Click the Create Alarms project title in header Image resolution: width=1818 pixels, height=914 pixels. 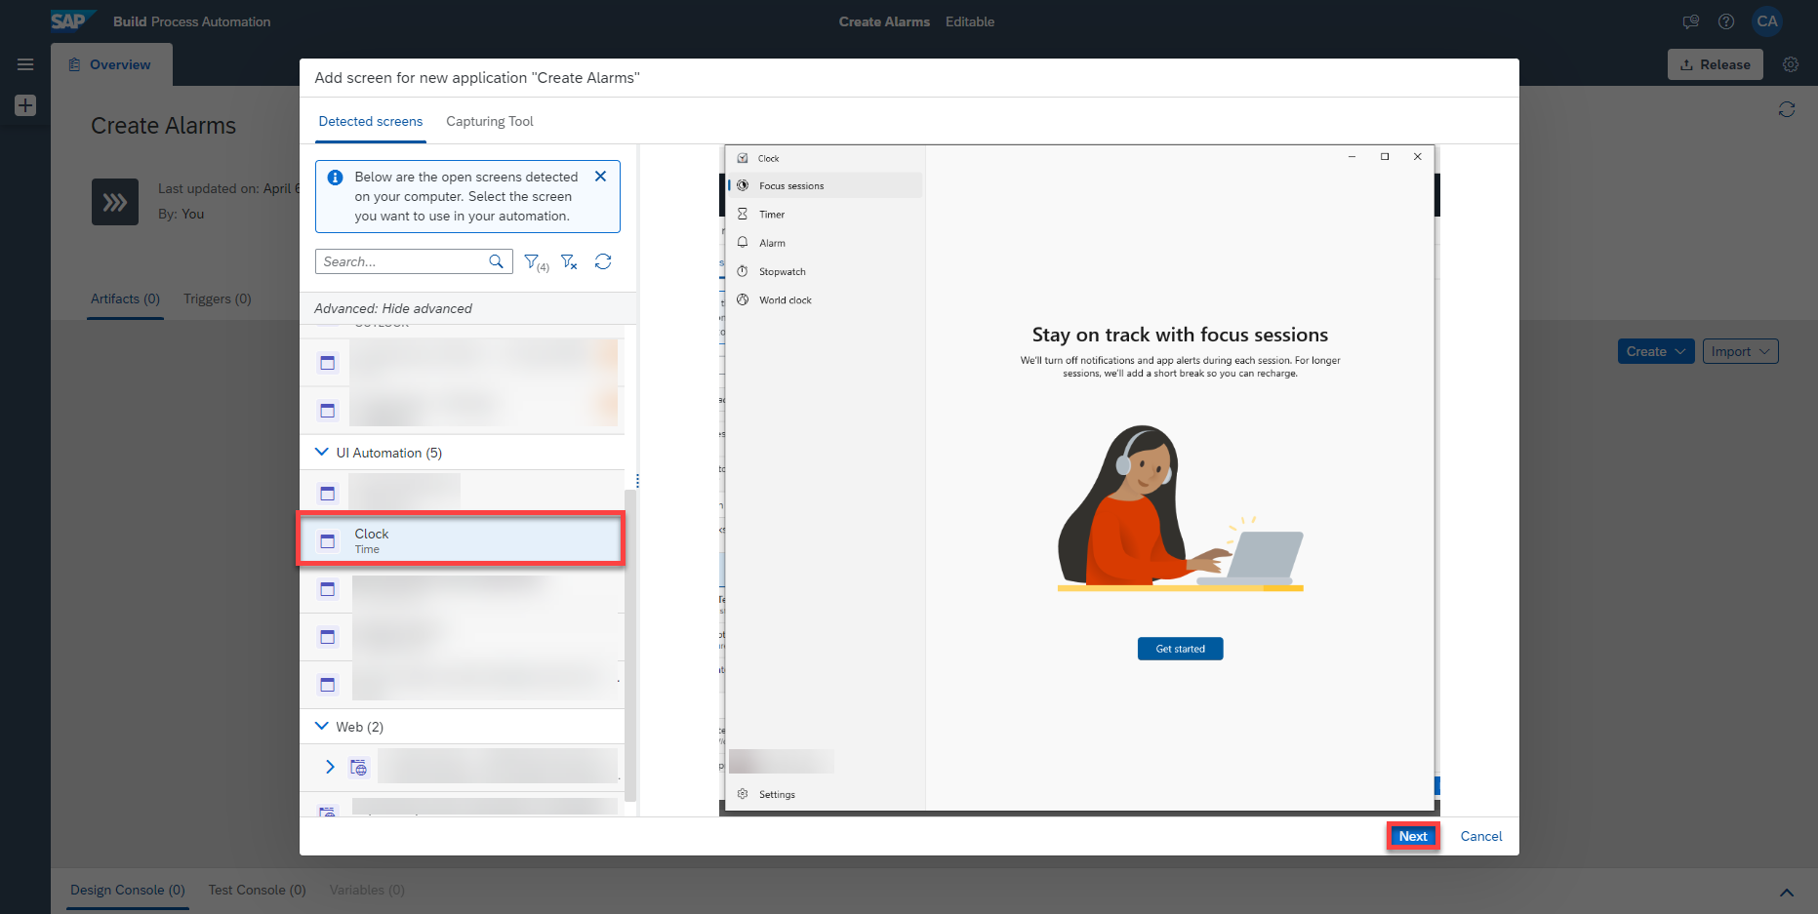point(884,21)
